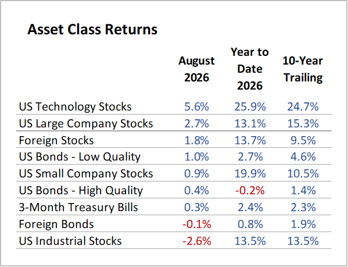Click the 24.7% ten-year trailing value
Screen dimensions: 348x267
click(x=303, y=106)
